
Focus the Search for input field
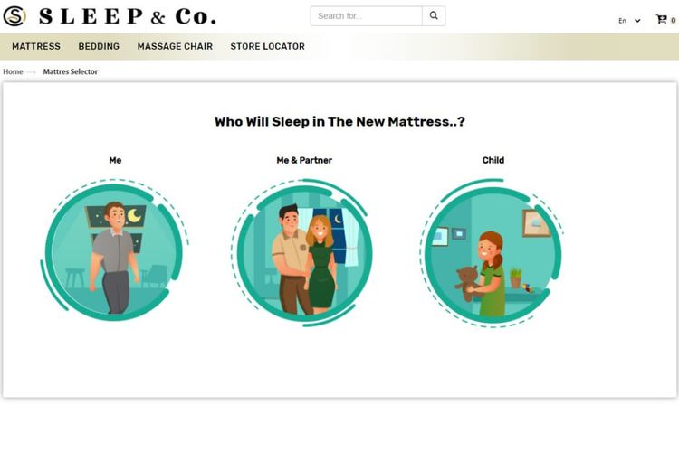[x=367, y=16]
